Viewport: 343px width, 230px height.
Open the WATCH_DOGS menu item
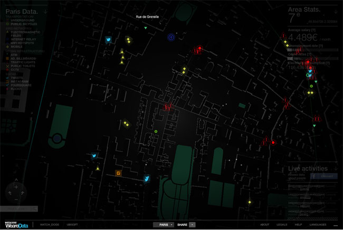pos(49,225)
